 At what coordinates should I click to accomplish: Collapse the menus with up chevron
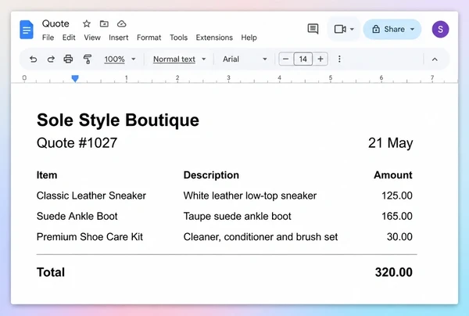tap(435, 59)
